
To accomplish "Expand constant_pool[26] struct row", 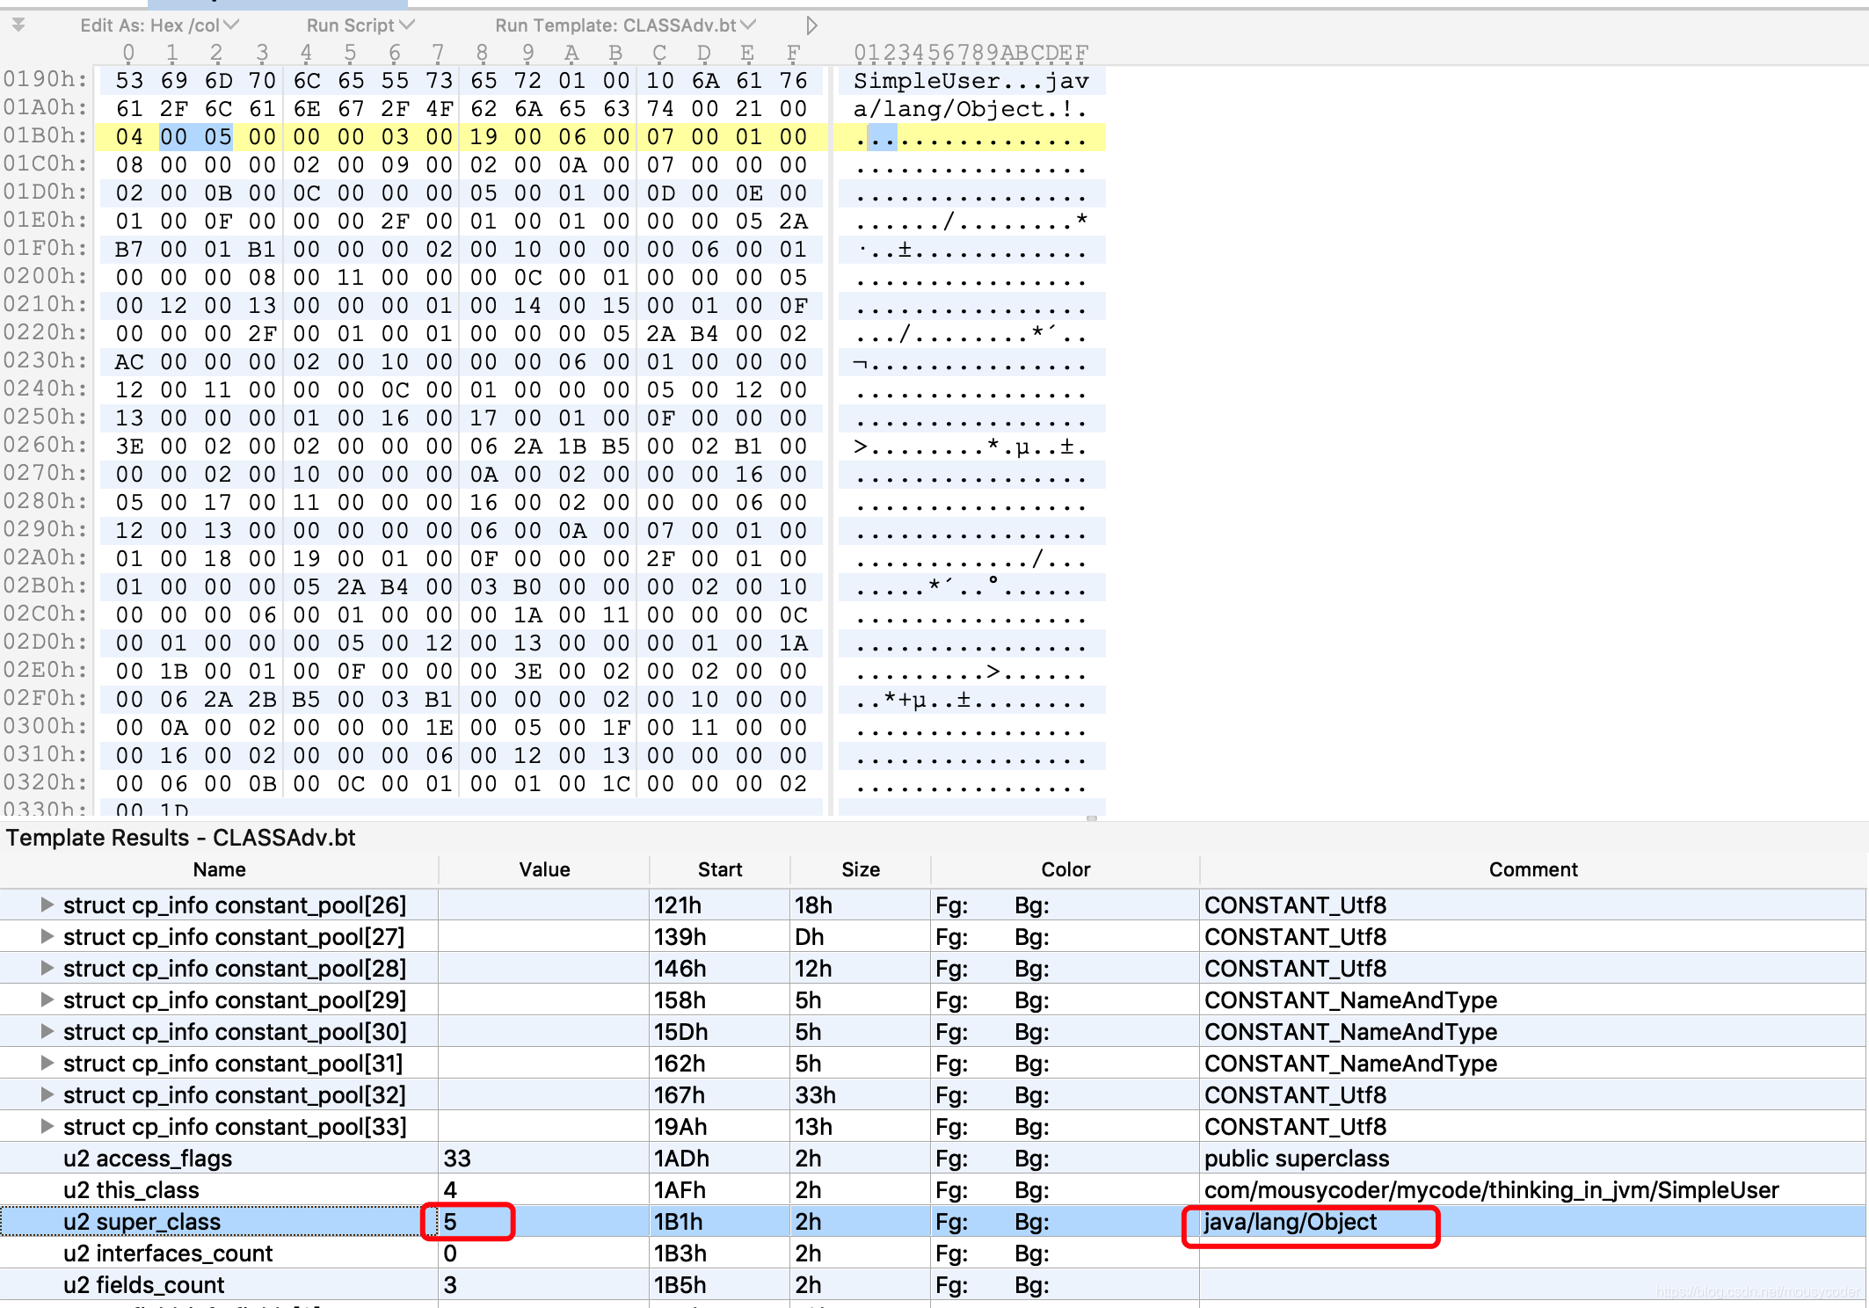I will 47,905.
